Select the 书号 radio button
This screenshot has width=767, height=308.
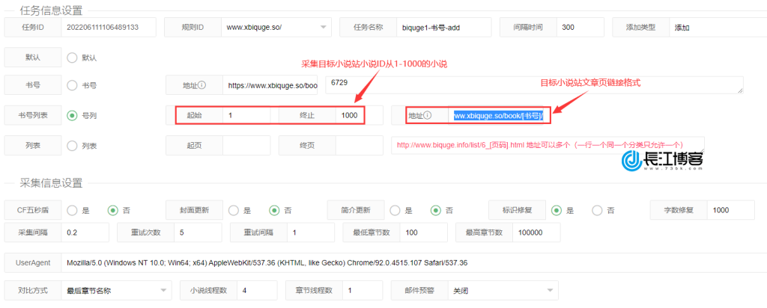73,85
